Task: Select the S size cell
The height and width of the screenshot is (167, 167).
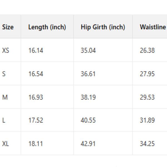Action: pyautogui.click(x=4, y=74)
